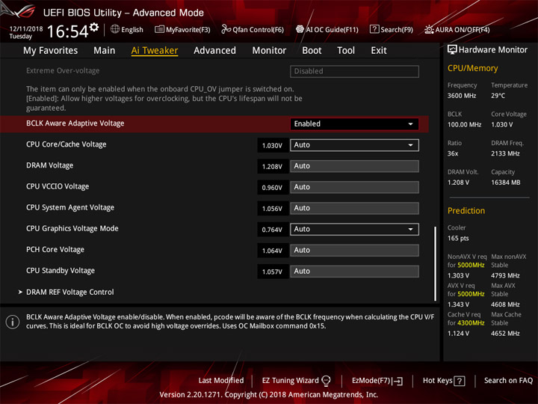Go to the Monitor tab

tap(269, 51)
